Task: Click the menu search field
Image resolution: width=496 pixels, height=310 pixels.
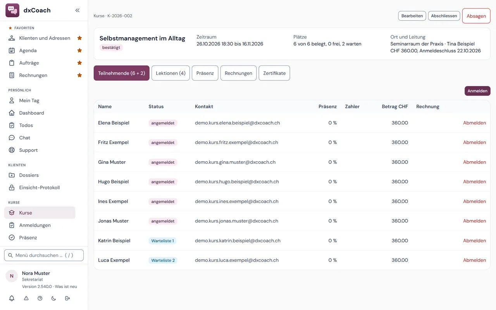Action: [44, 255]
